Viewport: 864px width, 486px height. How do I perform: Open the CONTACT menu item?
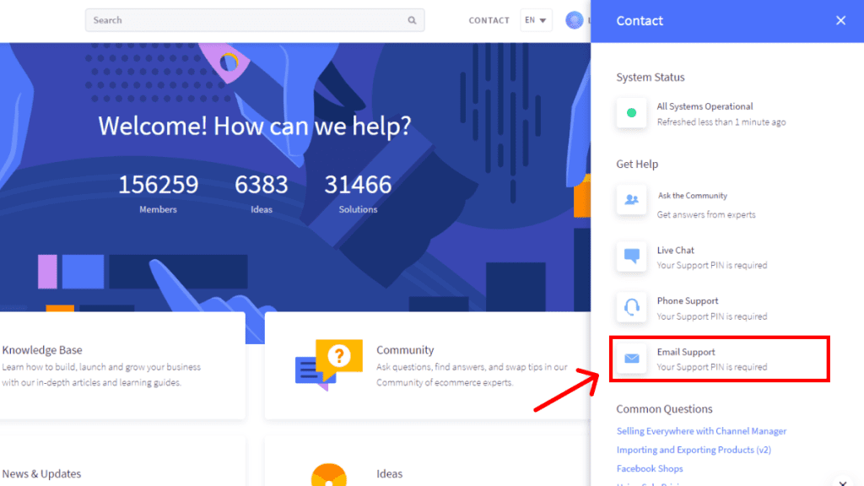(489, 19)
